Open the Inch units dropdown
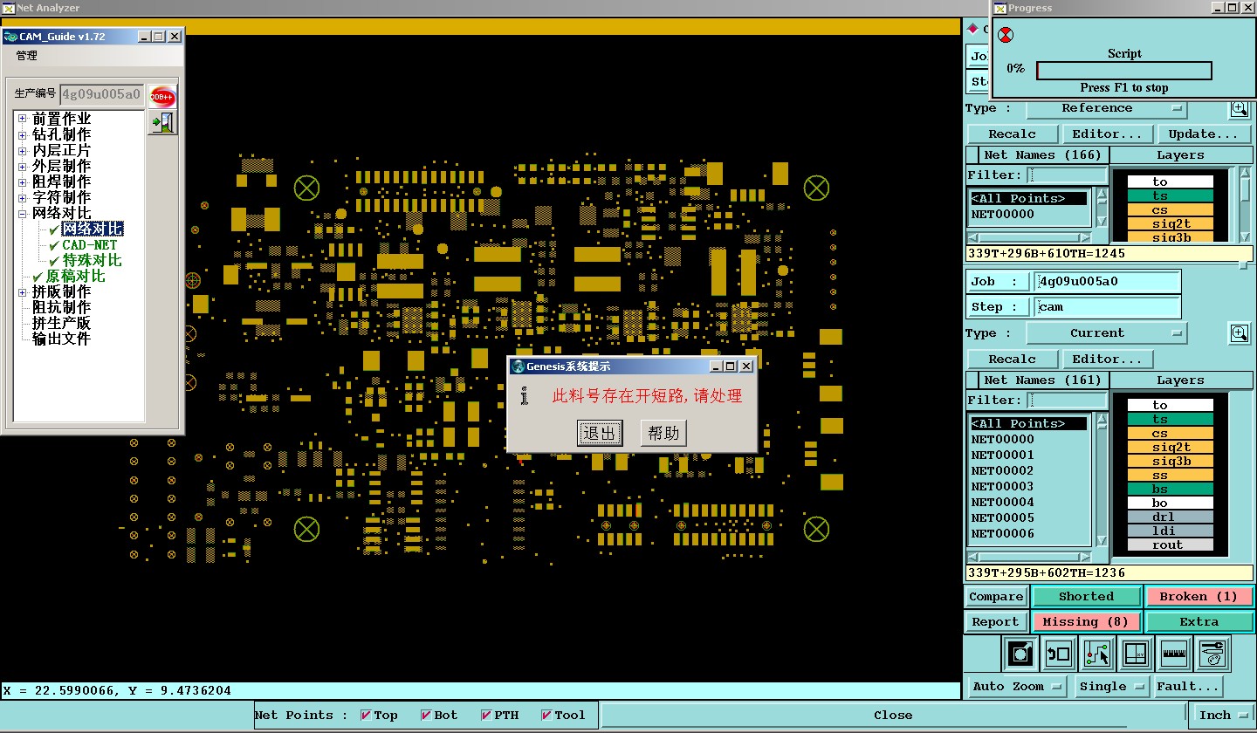The image size is (1257, 733). tap(1222, 716)
